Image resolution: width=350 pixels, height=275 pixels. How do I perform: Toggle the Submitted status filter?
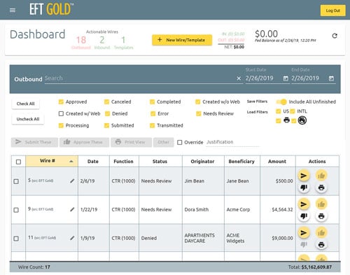pos(106,125)
